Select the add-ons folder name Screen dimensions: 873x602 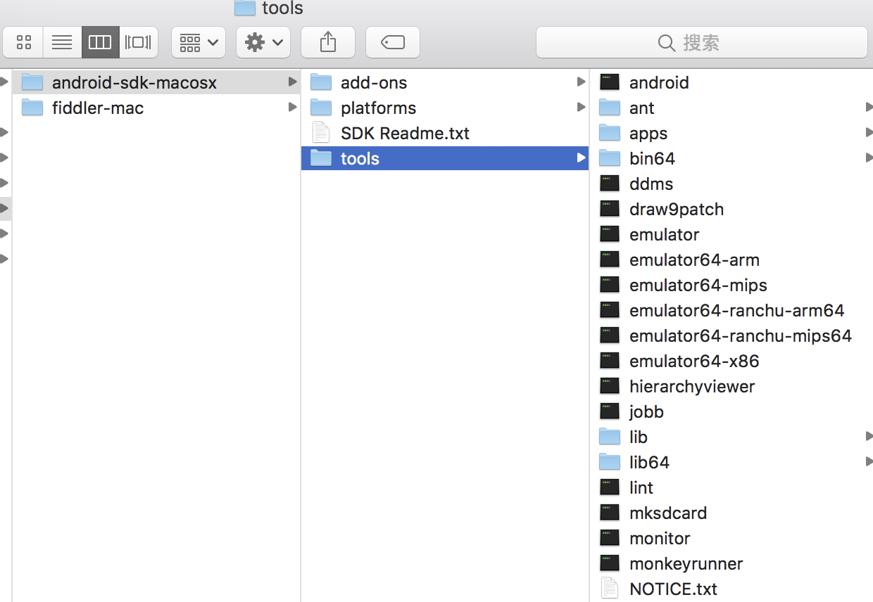[x=374, y=82]
